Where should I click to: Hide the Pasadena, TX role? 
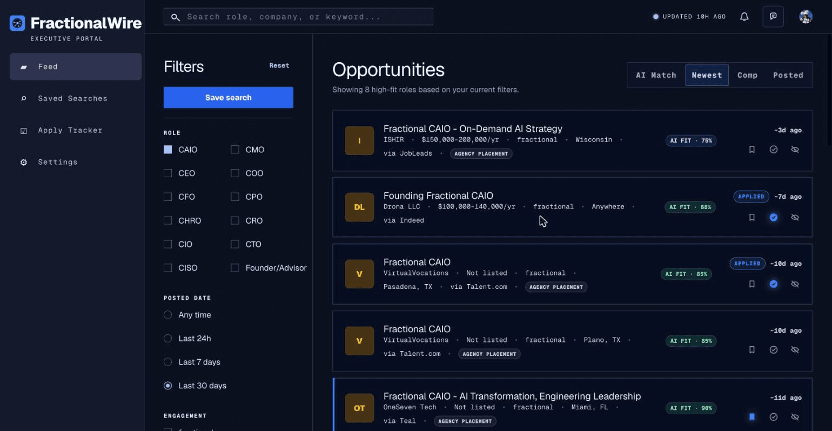coord(795,284)
